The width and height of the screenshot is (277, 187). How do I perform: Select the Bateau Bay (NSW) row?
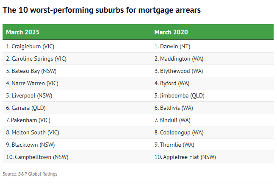29,71
